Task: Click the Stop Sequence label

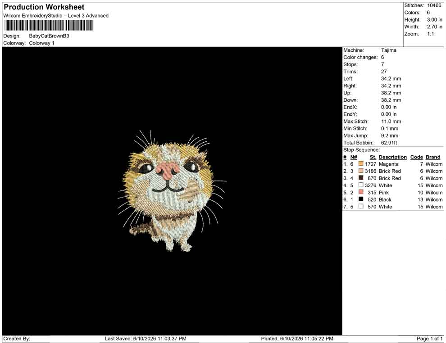Action: coord(361,150)
